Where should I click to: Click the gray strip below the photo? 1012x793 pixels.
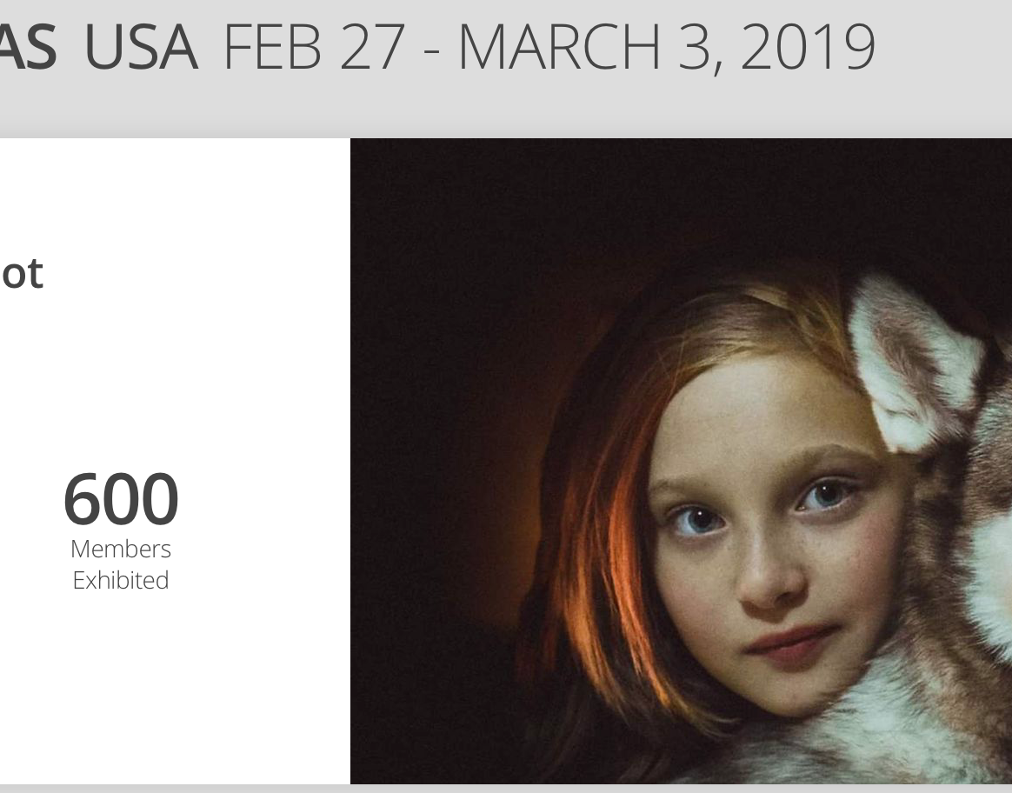[x=506, y=789]
